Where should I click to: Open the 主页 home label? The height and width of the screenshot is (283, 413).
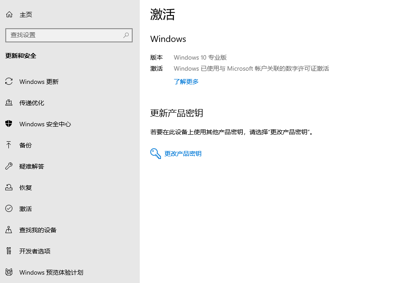[x=26, y=15]
